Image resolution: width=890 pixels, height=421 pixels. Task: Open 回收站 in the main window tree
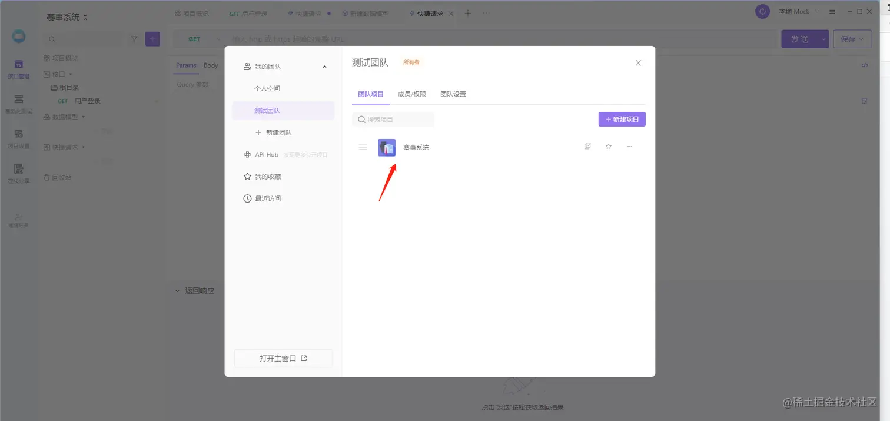tap(58, 177)
